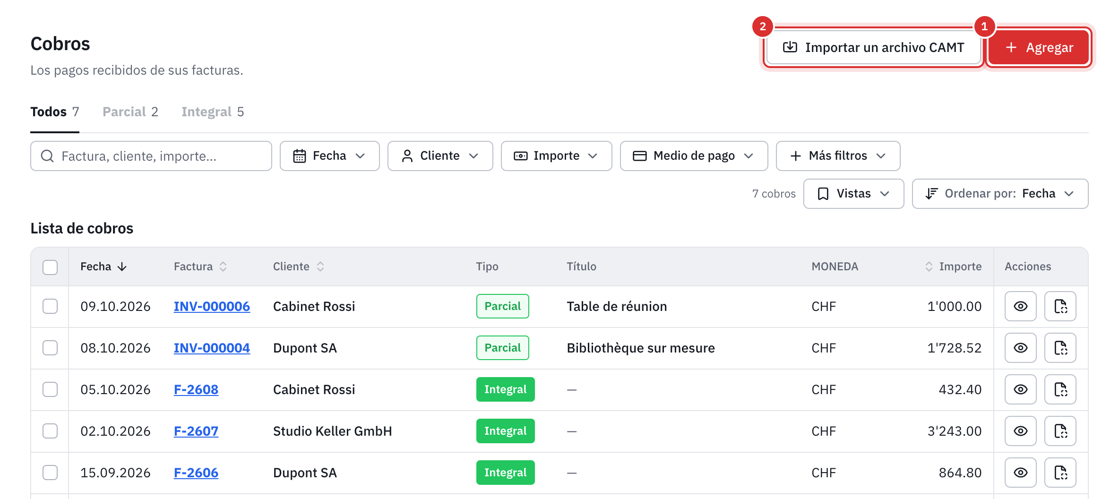Sort by Factura column arrows
The width and height of the screenshot is (1119, 499).
point(223,267)
